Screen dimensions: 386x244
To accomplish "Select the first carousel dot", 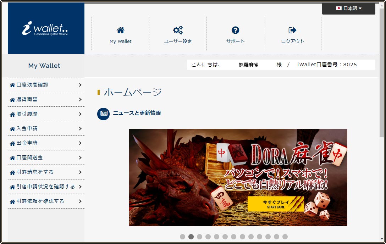I will 182,237.
